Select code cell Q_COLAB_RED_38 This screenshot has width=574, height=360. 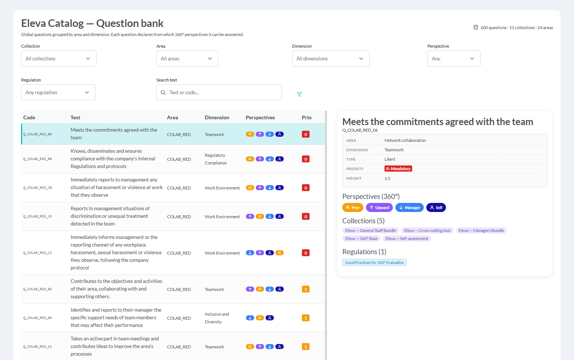[x=38, y=188]
